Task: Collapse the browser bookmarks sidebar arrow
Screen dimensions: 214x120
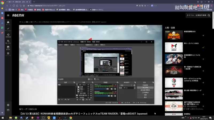Action: coord(6,10)
